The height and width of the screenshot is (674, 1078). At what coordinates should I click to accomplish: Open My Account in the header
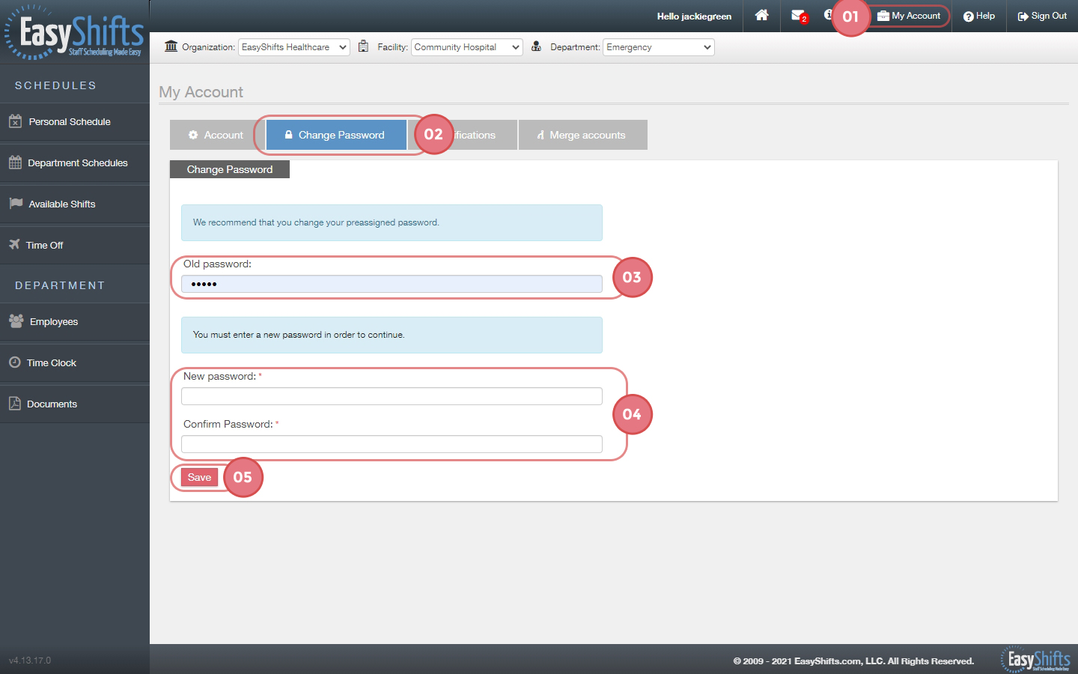(909, 16)
